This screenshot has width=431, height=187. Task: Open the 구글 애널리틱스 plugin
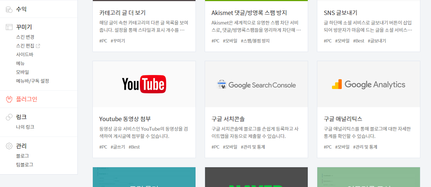(343, 119)
